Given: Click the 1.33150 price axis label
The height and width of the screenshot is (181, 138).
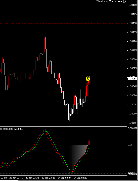Looking at the screenshot, I should coord(132,23).
